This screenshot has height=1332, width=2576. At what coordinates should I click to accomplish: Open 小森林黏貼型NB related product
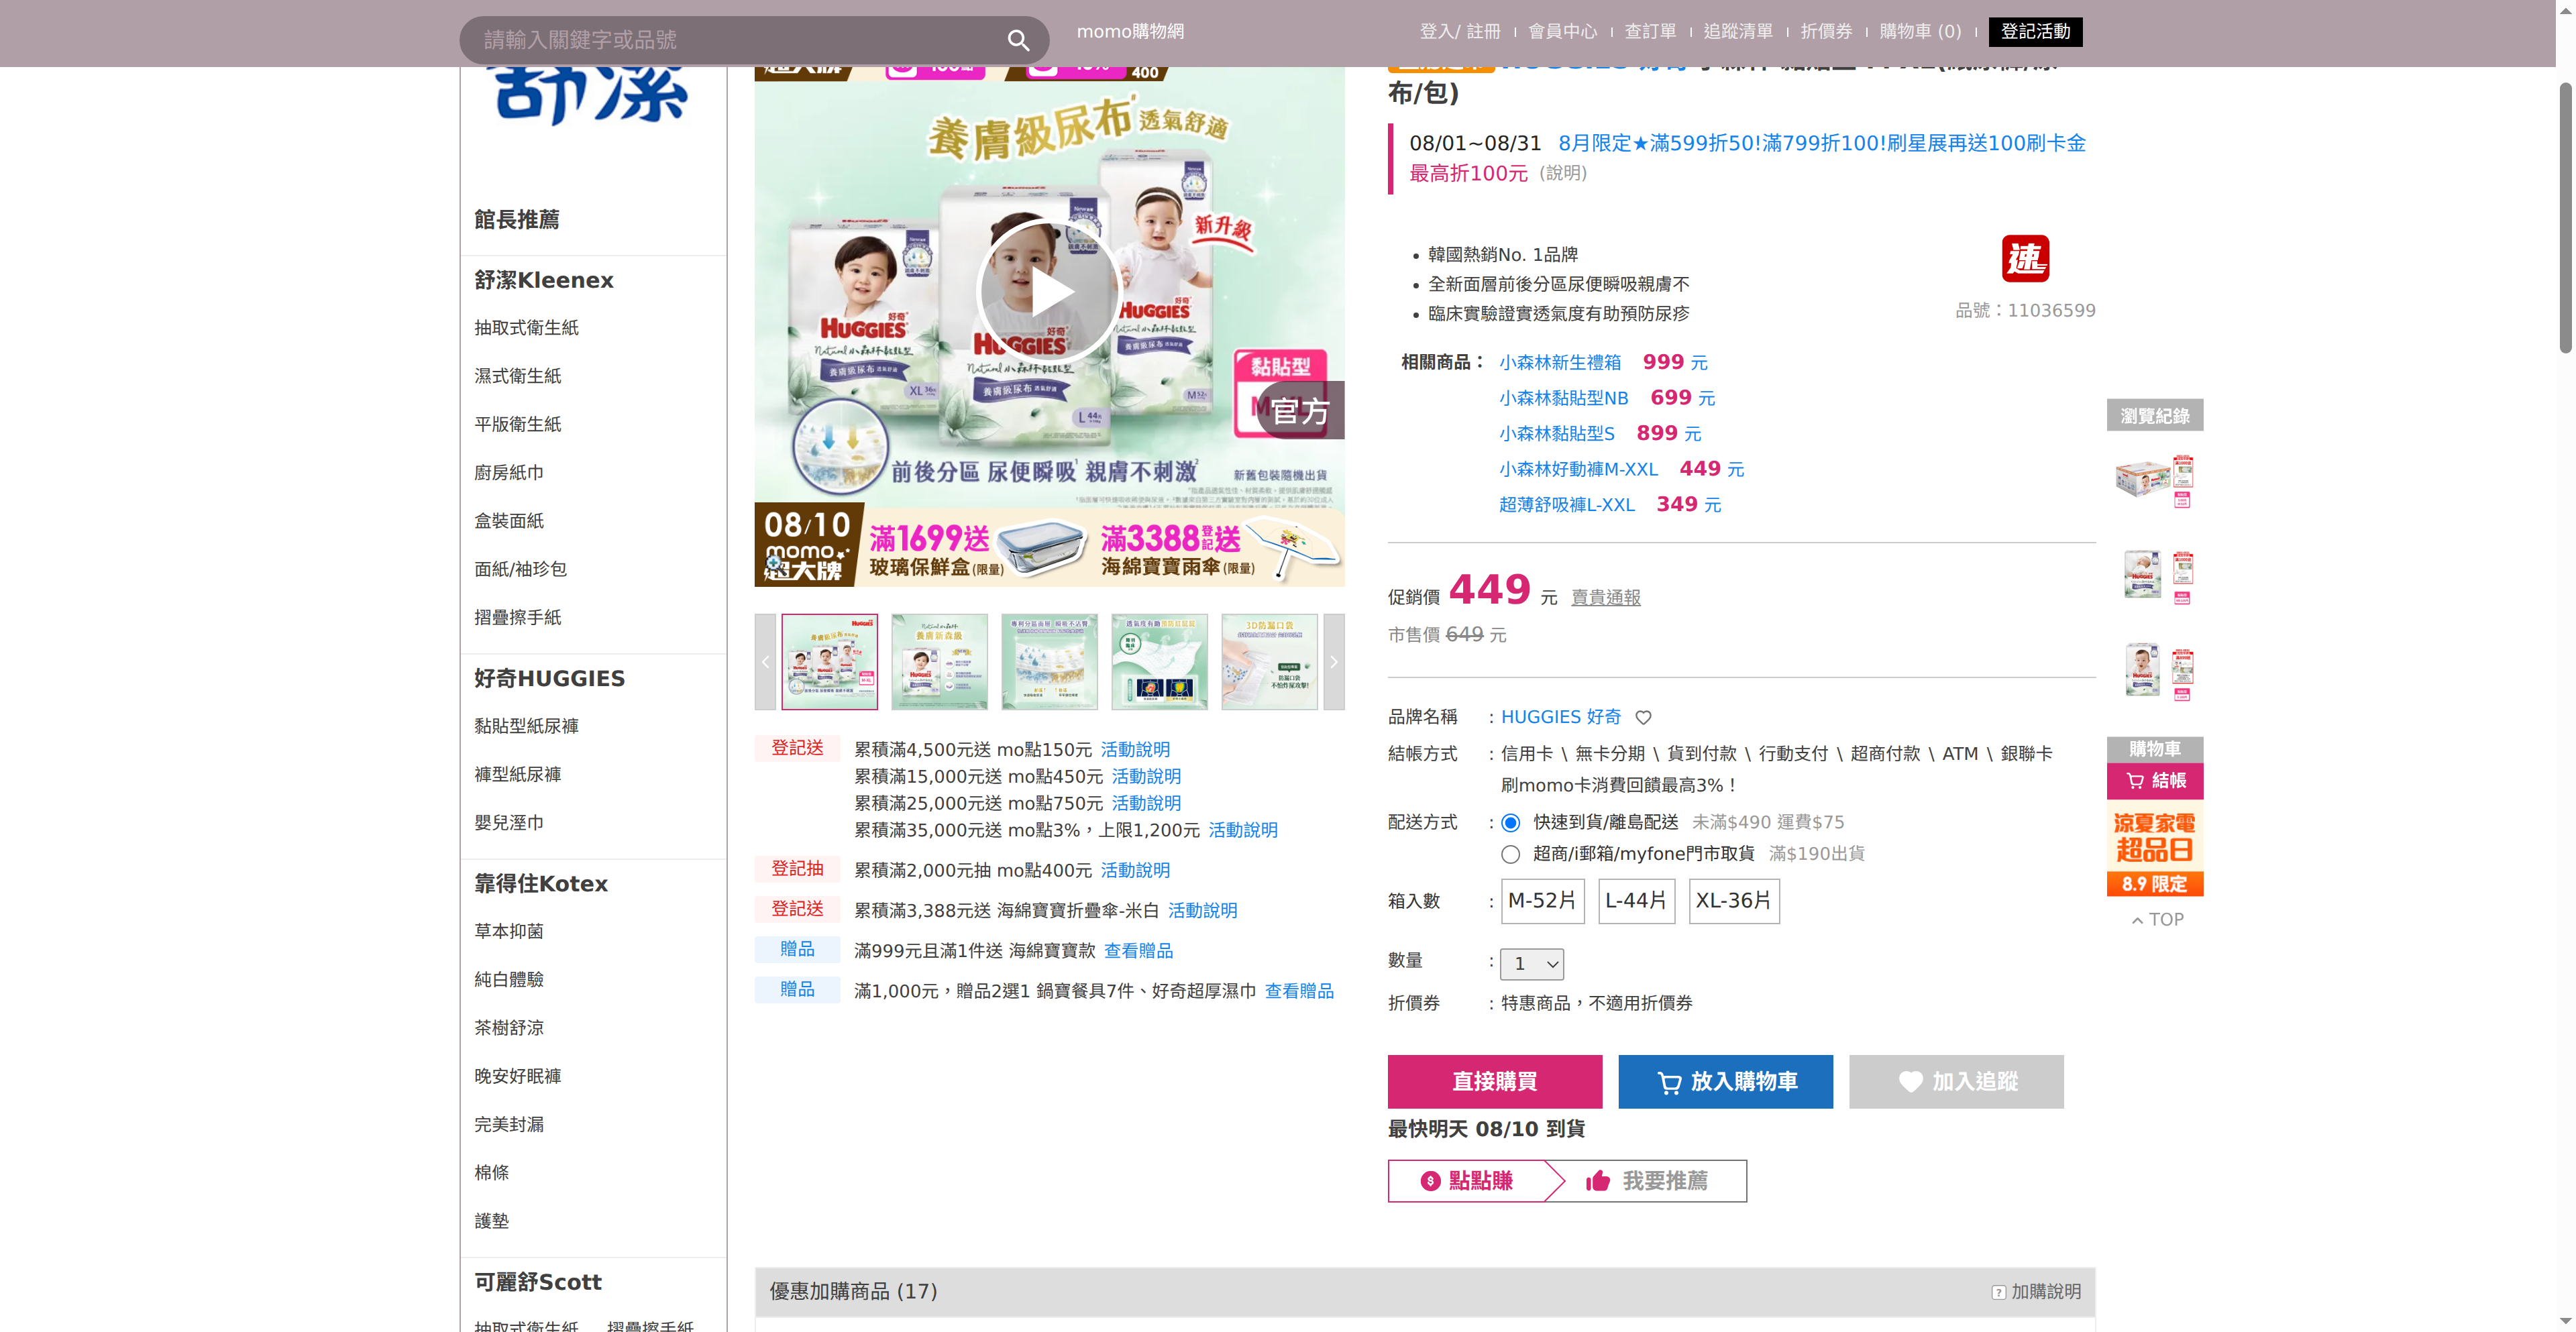point(1564,399)
